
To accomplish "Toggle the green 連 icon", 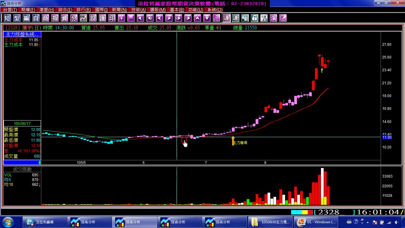I will (x=235, y=18).
